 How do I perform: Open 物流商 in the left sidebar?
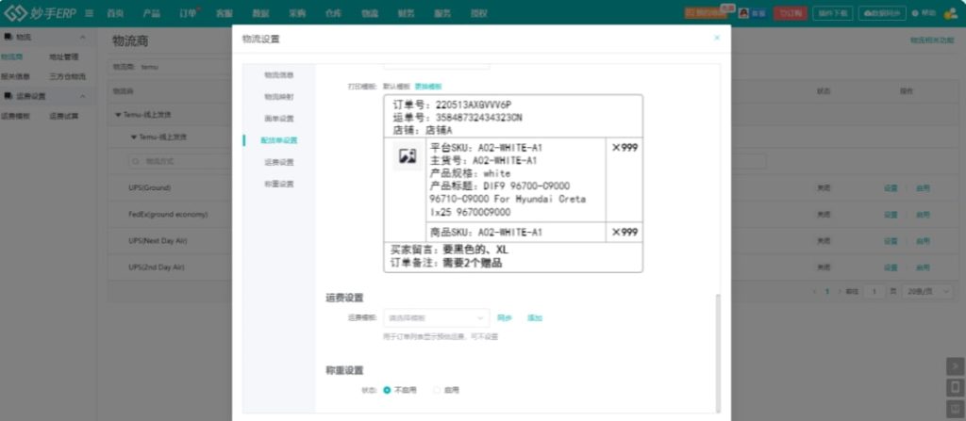pyautogui.click(x=11, y=57)
